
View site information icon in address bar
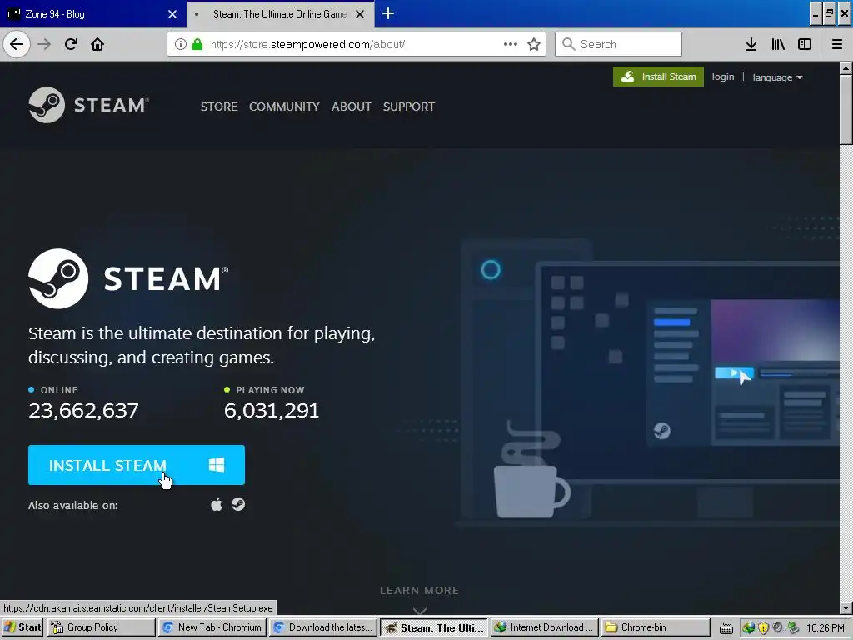tap(180, 44)
